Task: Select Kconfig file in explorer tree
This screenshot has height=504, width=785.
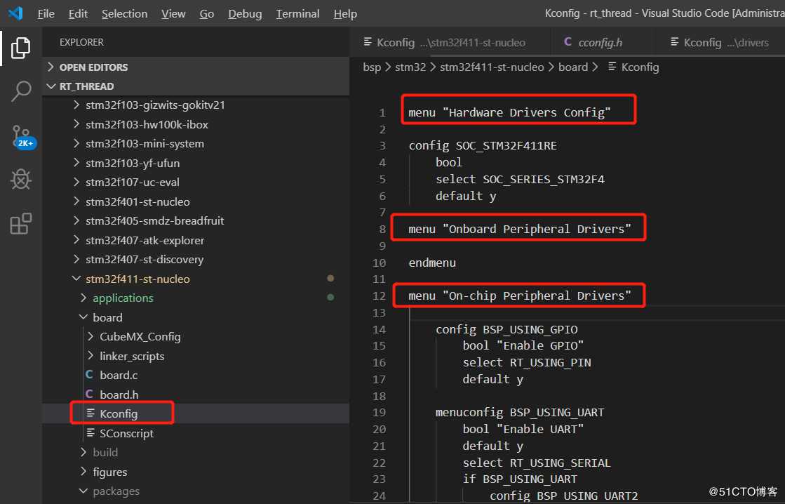Action: tap(196, 414)
